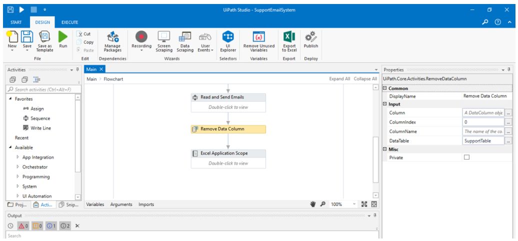The image size is (518, 241).
Task: Launch the Screen Scraping wizard
Action: [x=164, y=41]
